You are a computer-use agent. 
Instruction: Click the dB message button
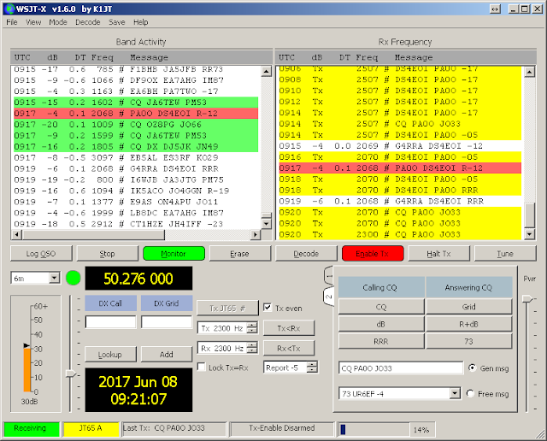pyautogui.click(x=381, y=324)
